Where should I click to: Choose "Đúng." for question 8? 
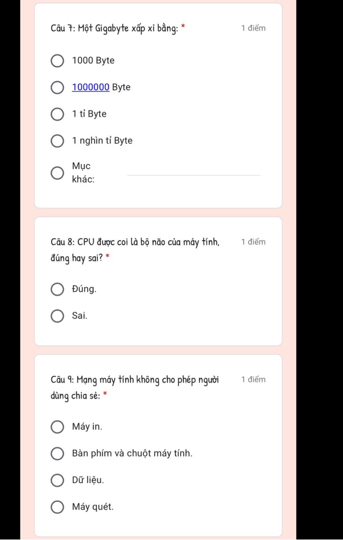(x=57, y=289)
